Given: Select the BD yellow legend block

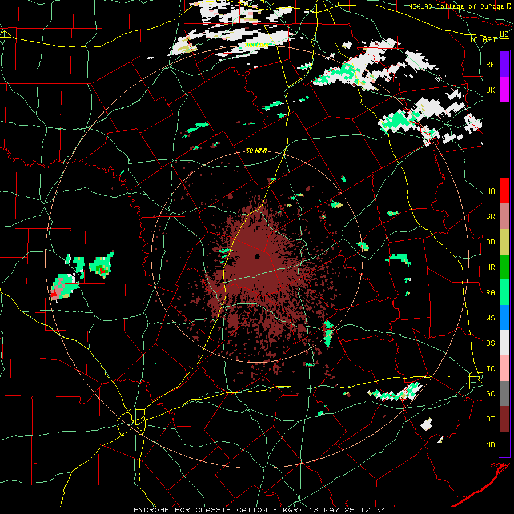Looking at the screenshot, I should 504,242.
